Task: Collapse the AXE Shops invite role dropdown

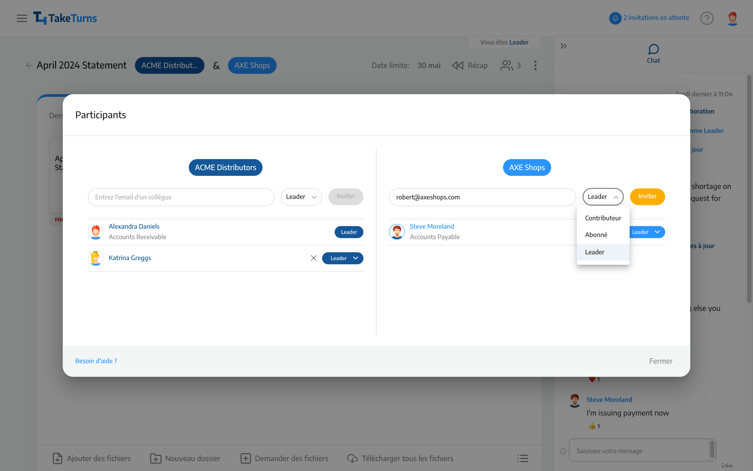Action: (603, 197)
